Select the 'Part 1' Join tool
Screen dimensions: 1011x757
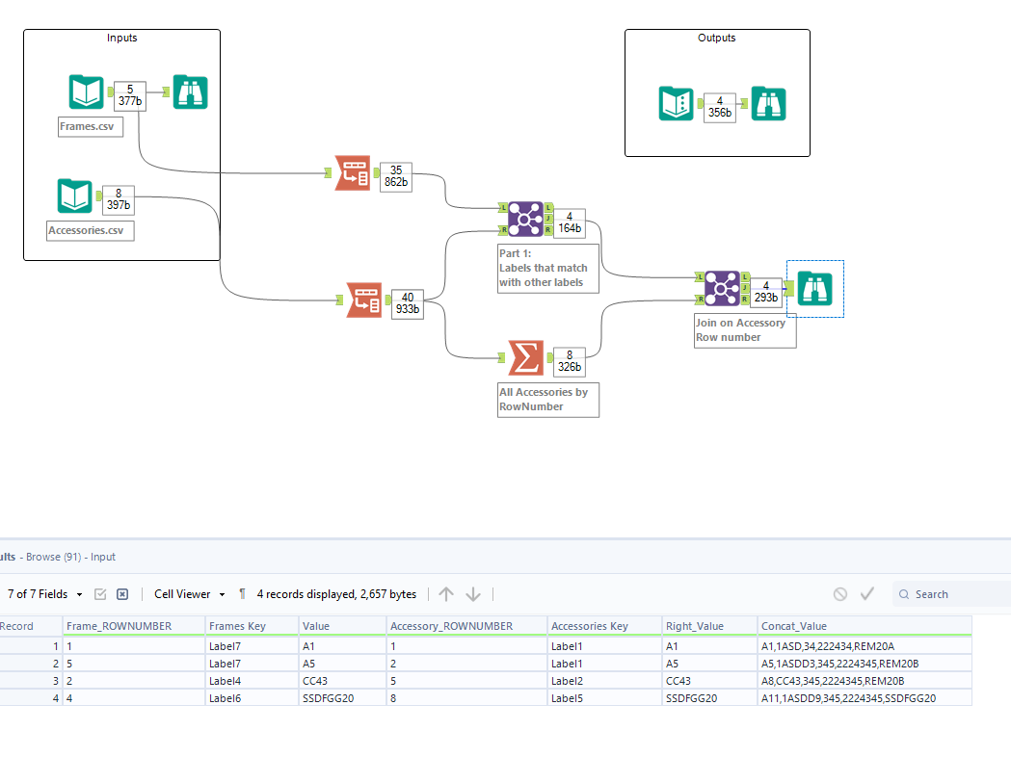524,220
